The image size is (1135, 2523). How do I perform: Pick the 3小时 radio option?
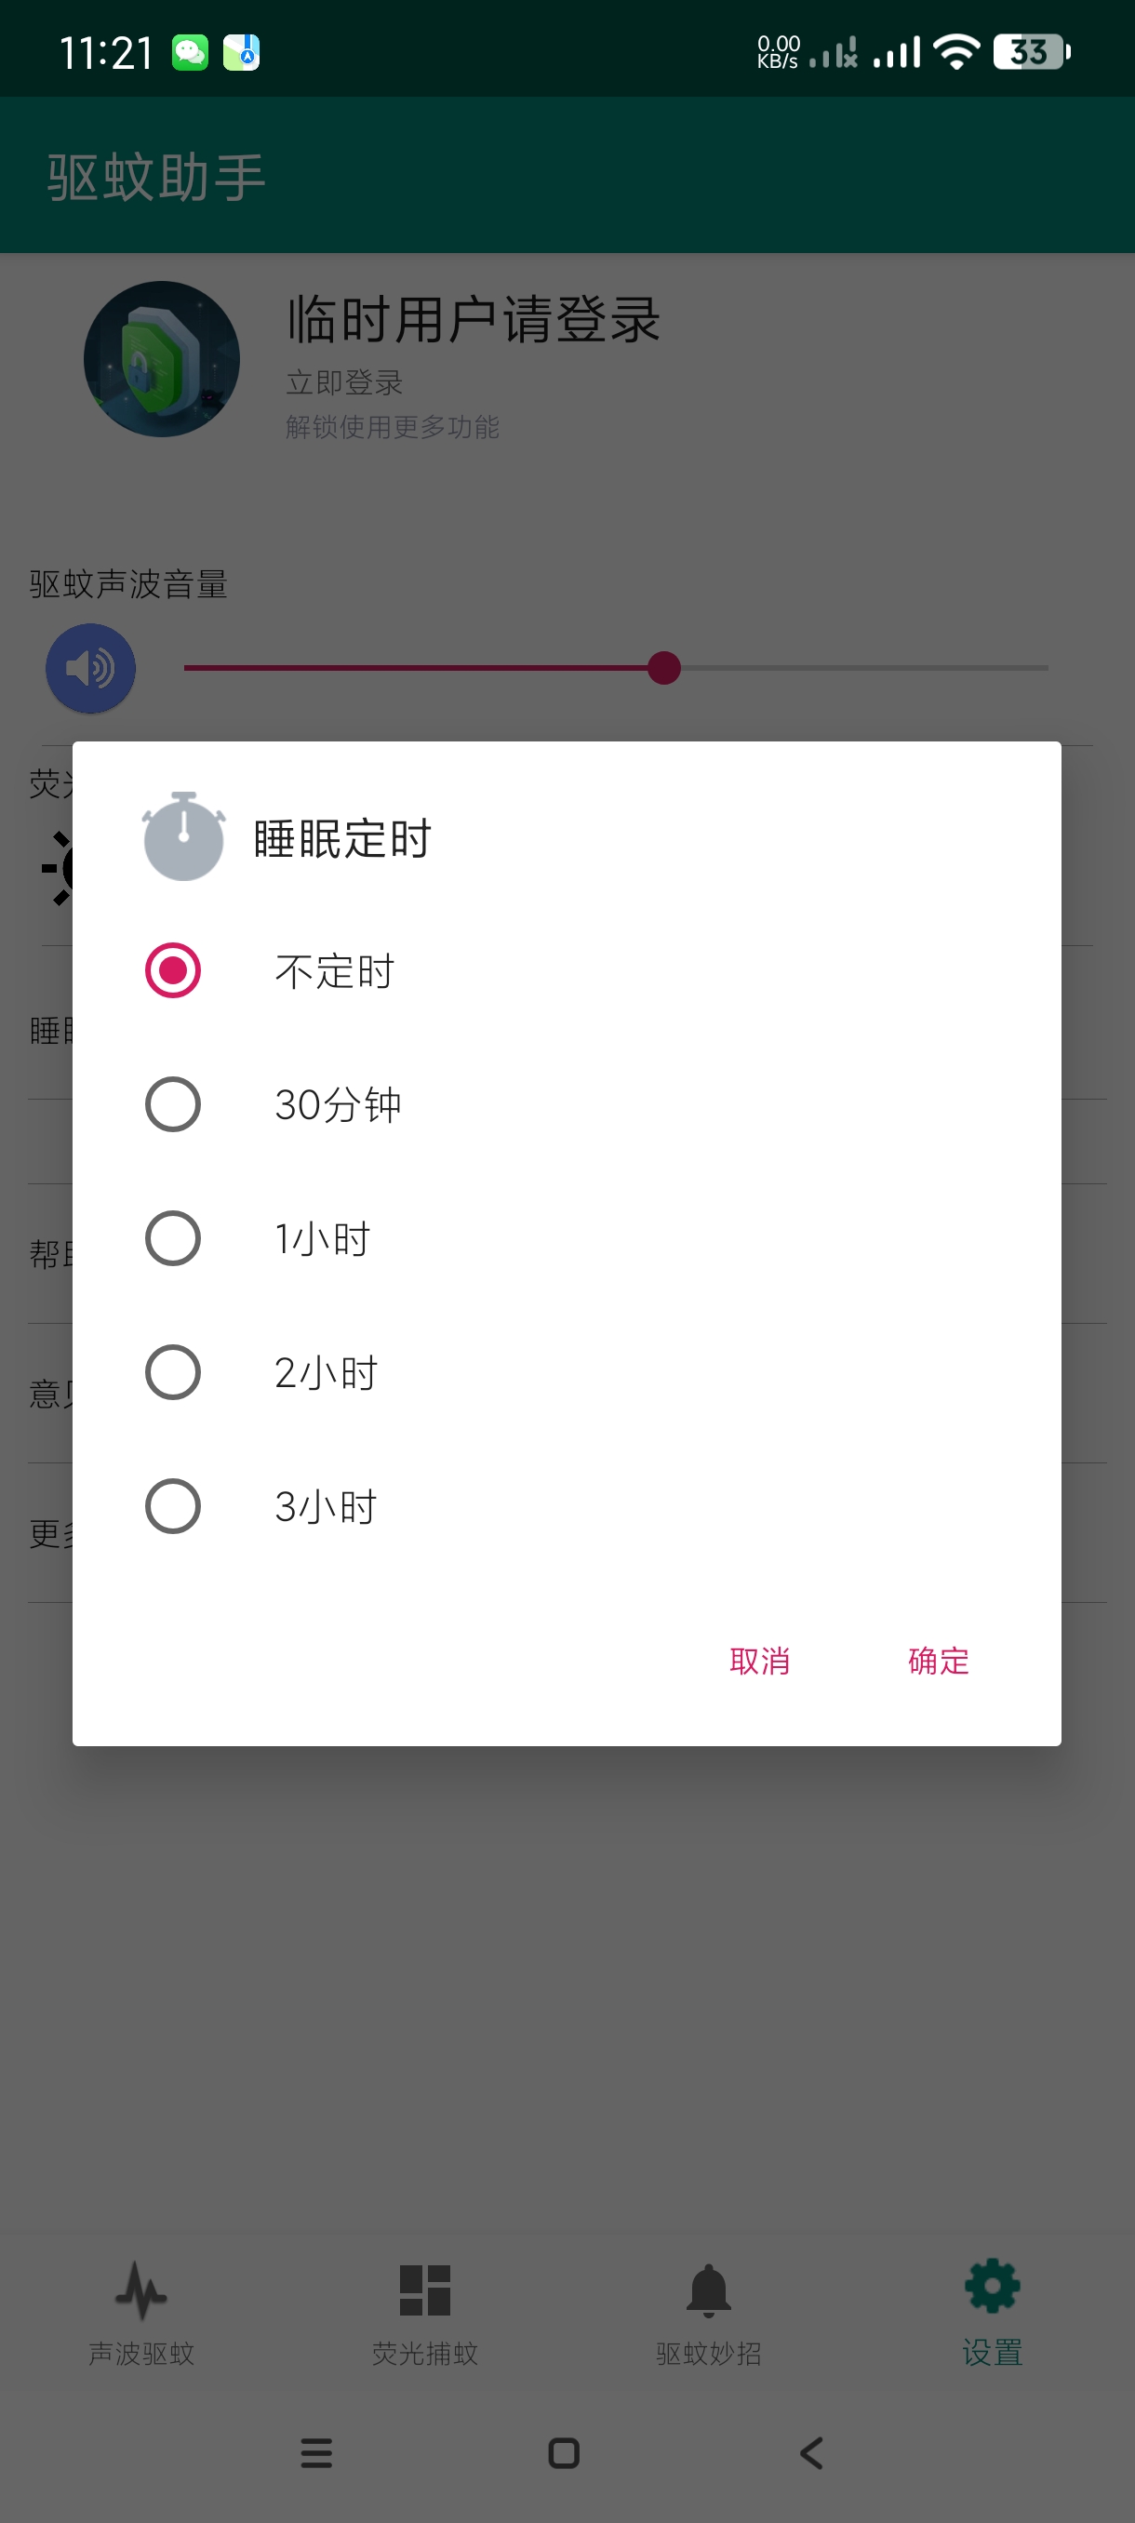173,1506
